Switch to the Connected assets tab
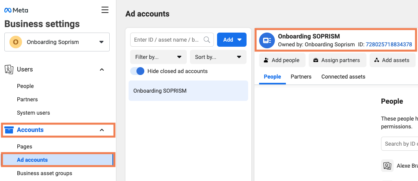Screen dimensions: 418x181 pos(343,77)
